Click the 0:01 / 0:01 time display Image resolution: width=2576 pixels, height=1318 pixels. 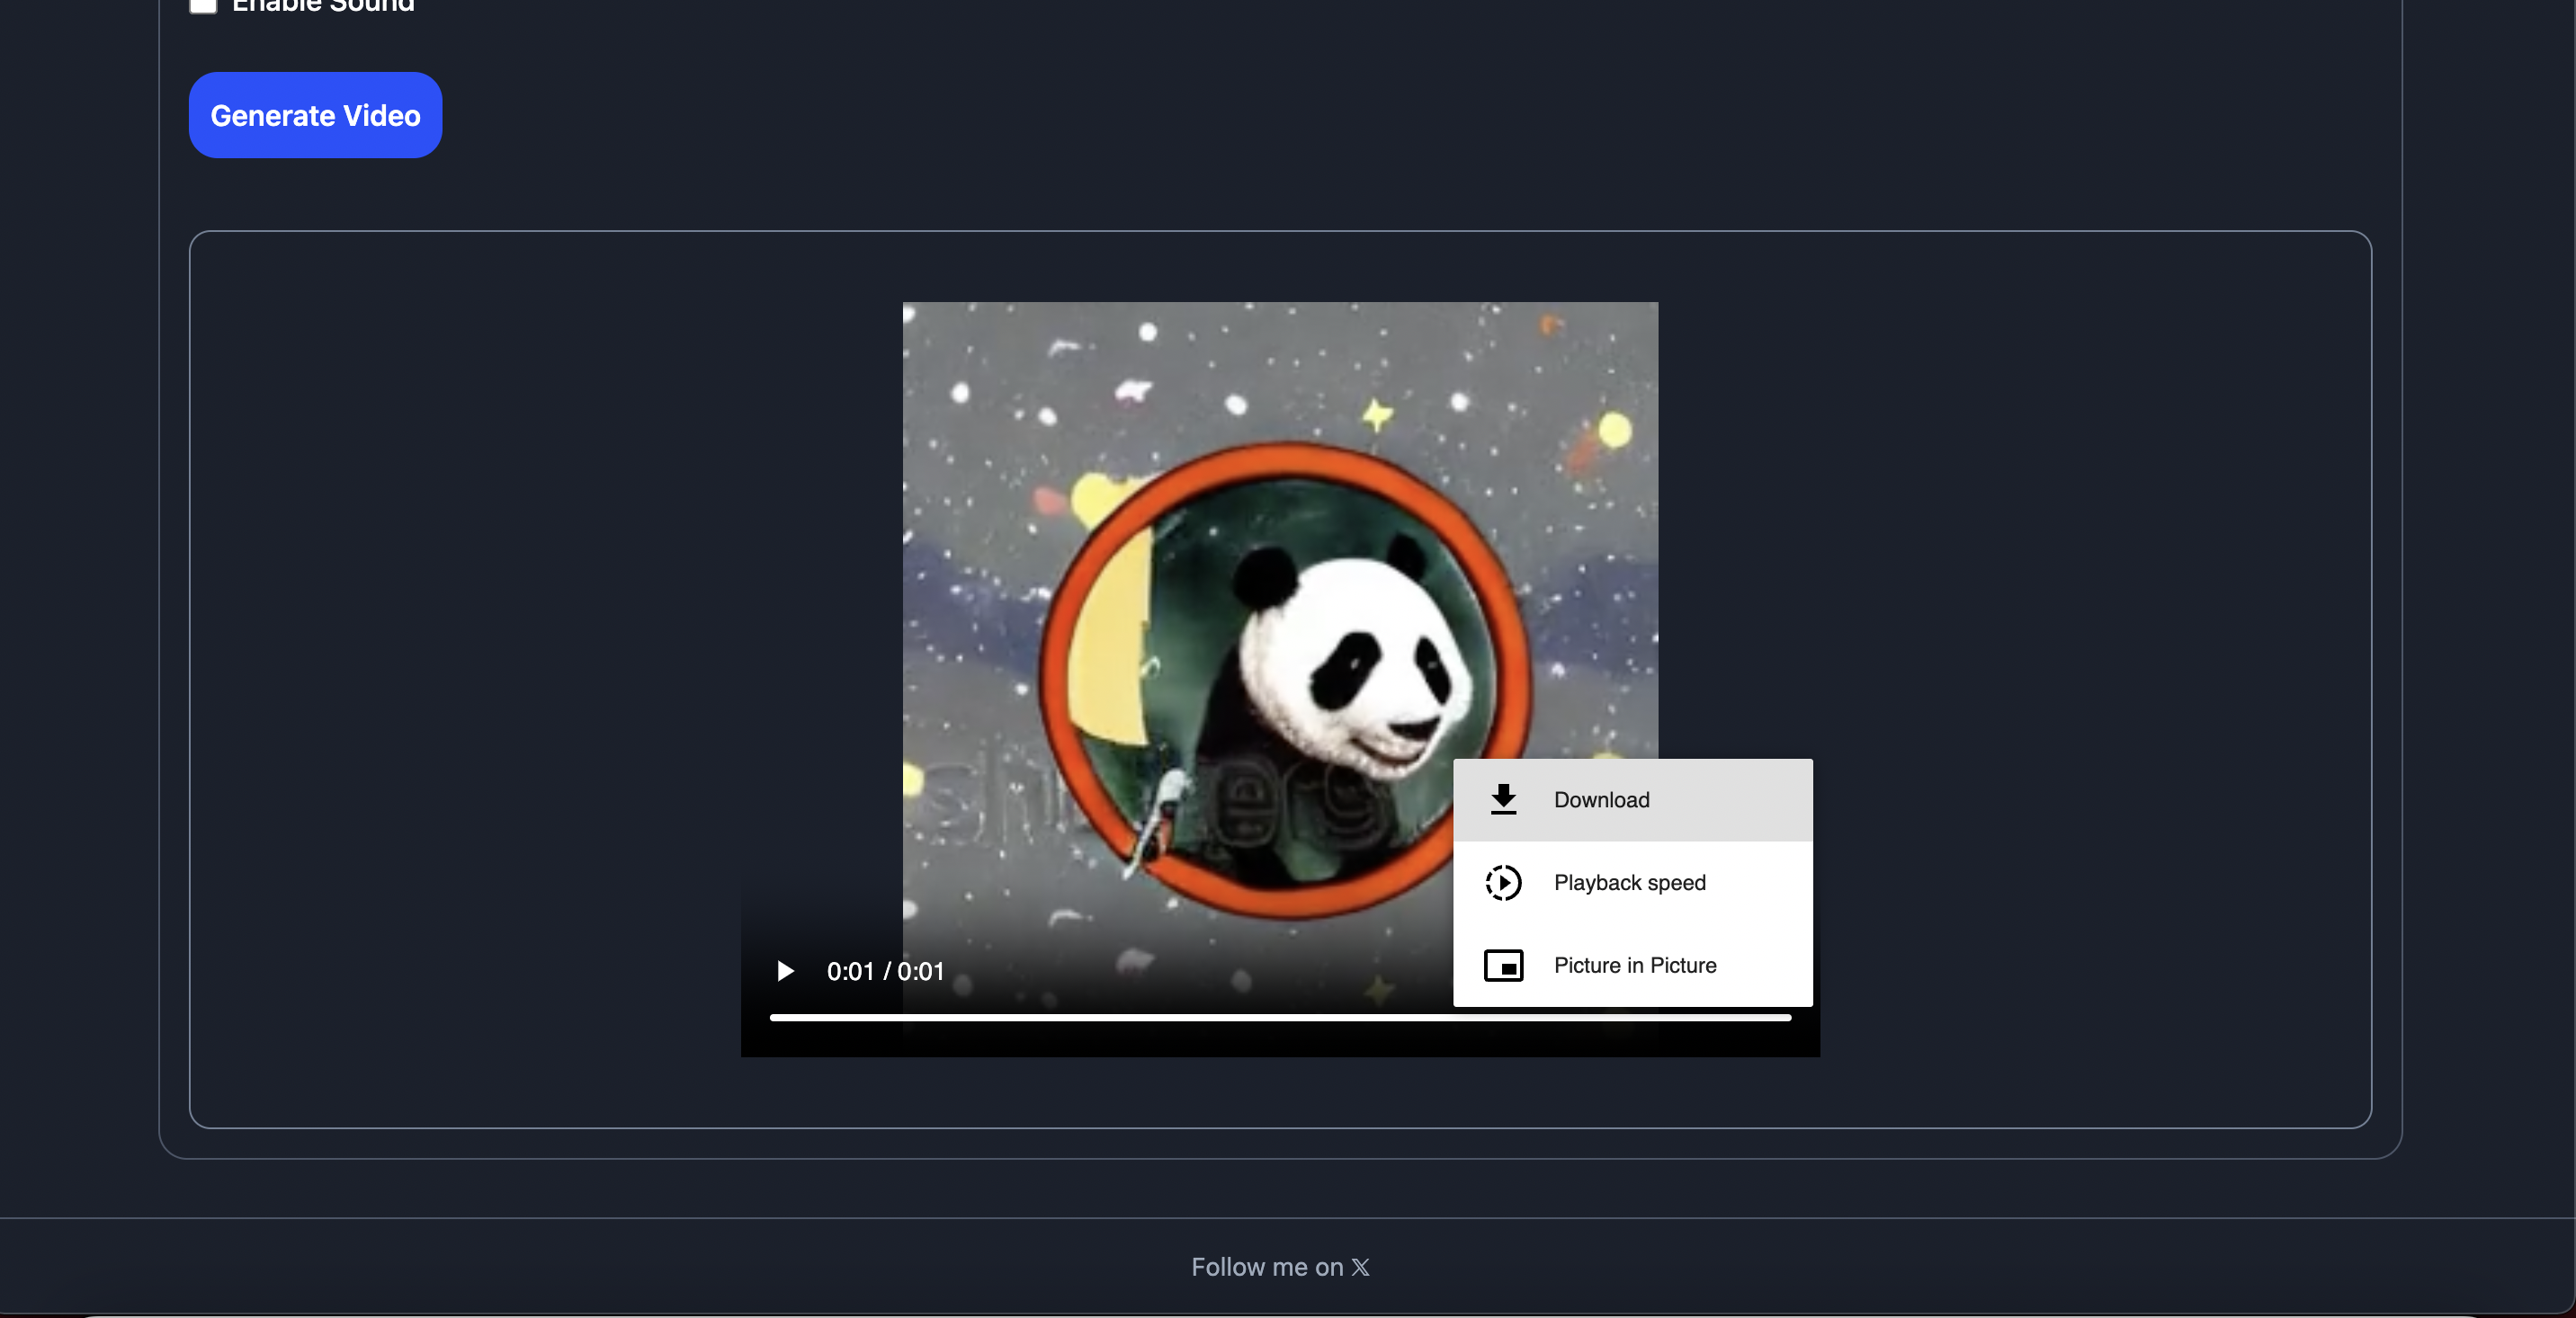click(x=885, y=971)
